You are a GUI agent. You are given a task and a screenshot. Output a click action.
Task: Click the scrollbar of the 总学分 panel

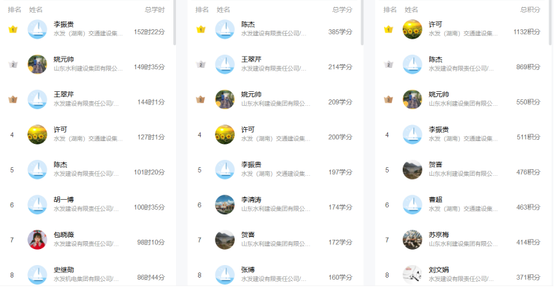click(363, 23)
